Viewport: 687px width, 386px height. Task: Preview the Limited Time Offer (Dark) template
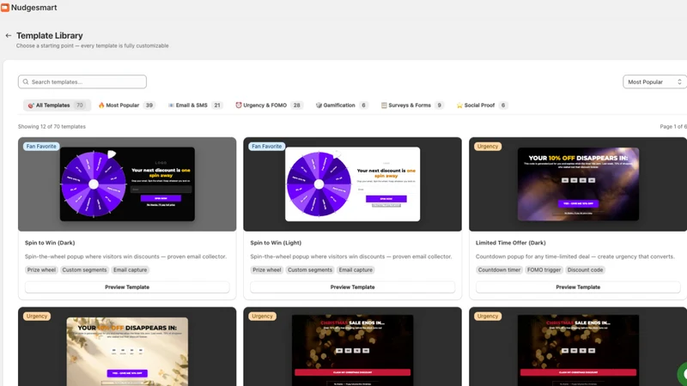[578, 287]
